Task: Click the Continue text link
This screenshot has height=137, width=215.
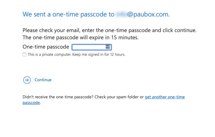Action: click(x=43, y=80)
